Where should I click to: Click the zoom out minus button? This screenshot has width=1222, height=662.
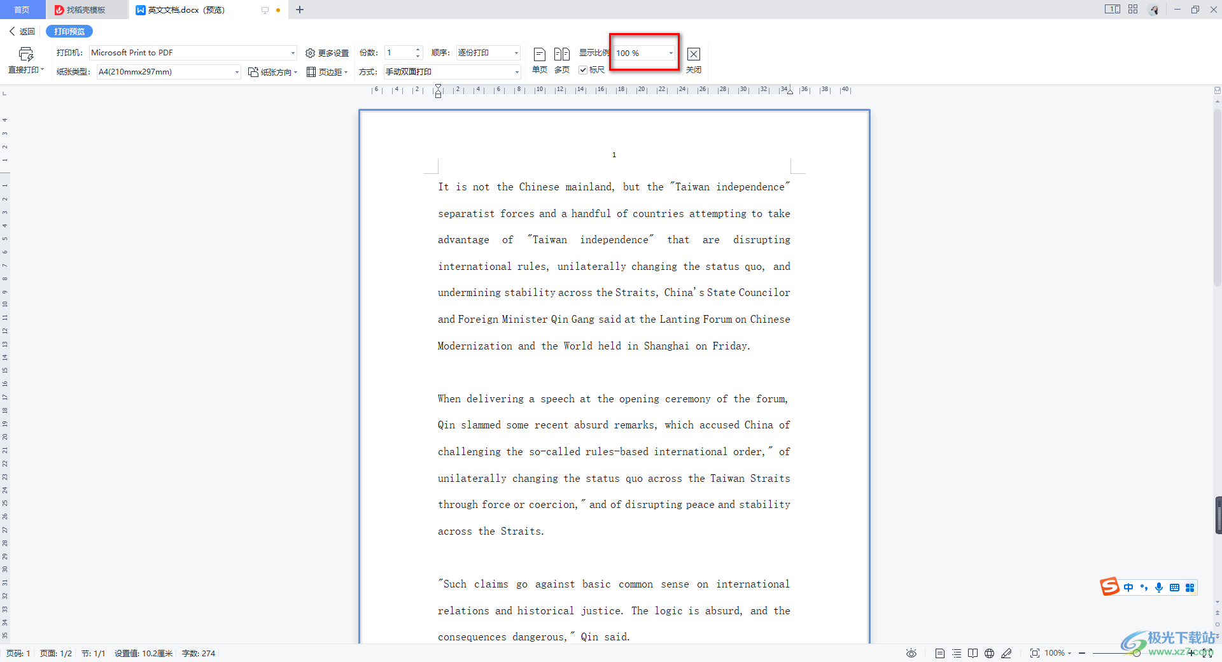point(1082,653)
